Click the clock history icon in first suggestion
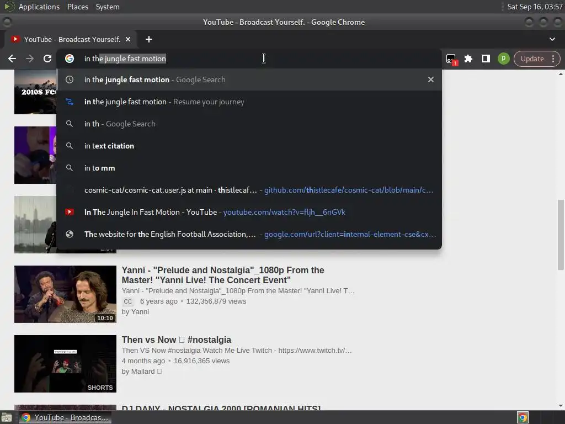Image resolution: width=565 pixels, height=424 pixels. click(x=70, y=79)
